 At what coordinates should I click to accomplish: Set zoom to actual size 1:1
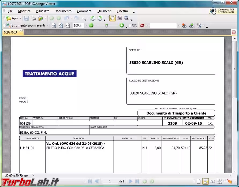pos(54,25)
